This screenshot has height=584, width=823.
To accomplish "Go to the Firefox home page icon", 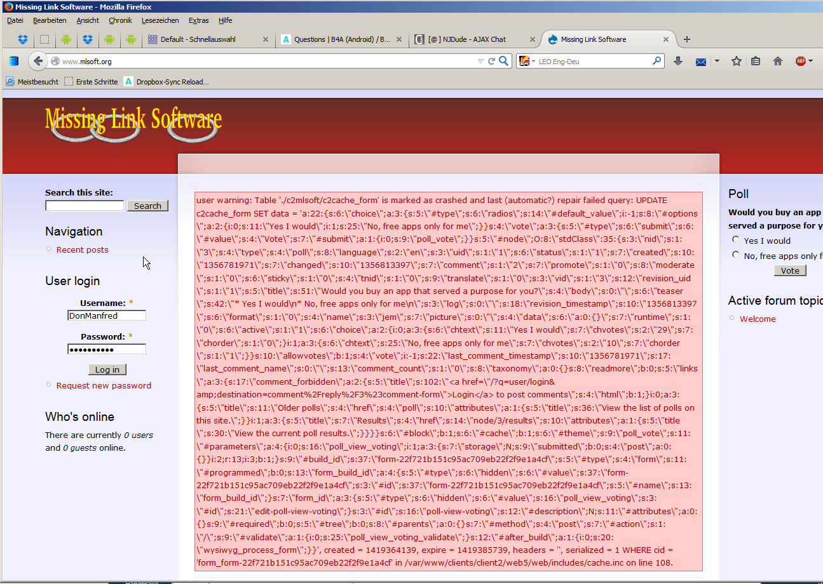I will click(x=777, y=61).
